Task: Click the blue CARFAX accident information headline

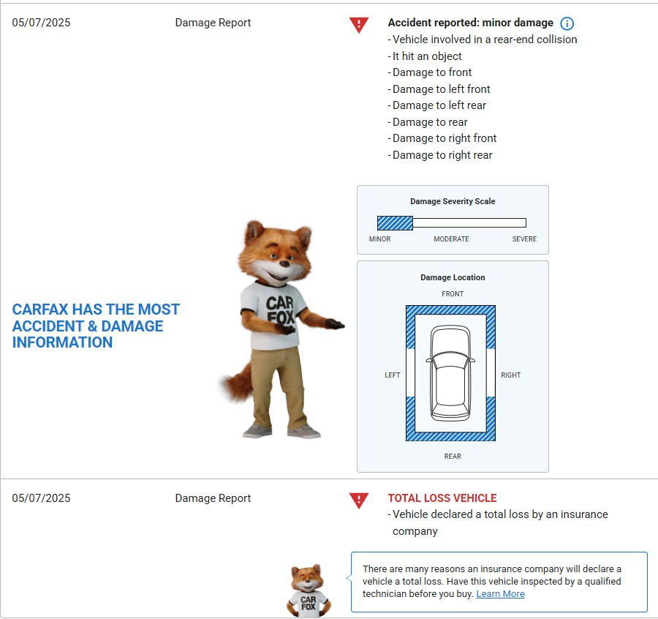Action: click(x=96, y=326)
